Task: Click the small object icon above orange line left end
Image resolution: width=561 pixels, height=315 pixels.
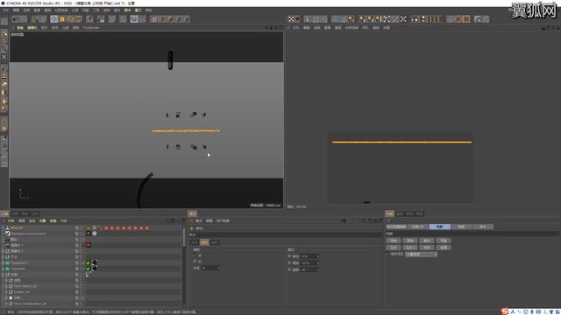Action: click(x=167, y=115)
